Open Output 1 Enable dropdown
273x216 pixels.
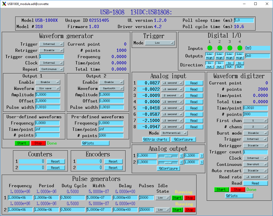48,82
